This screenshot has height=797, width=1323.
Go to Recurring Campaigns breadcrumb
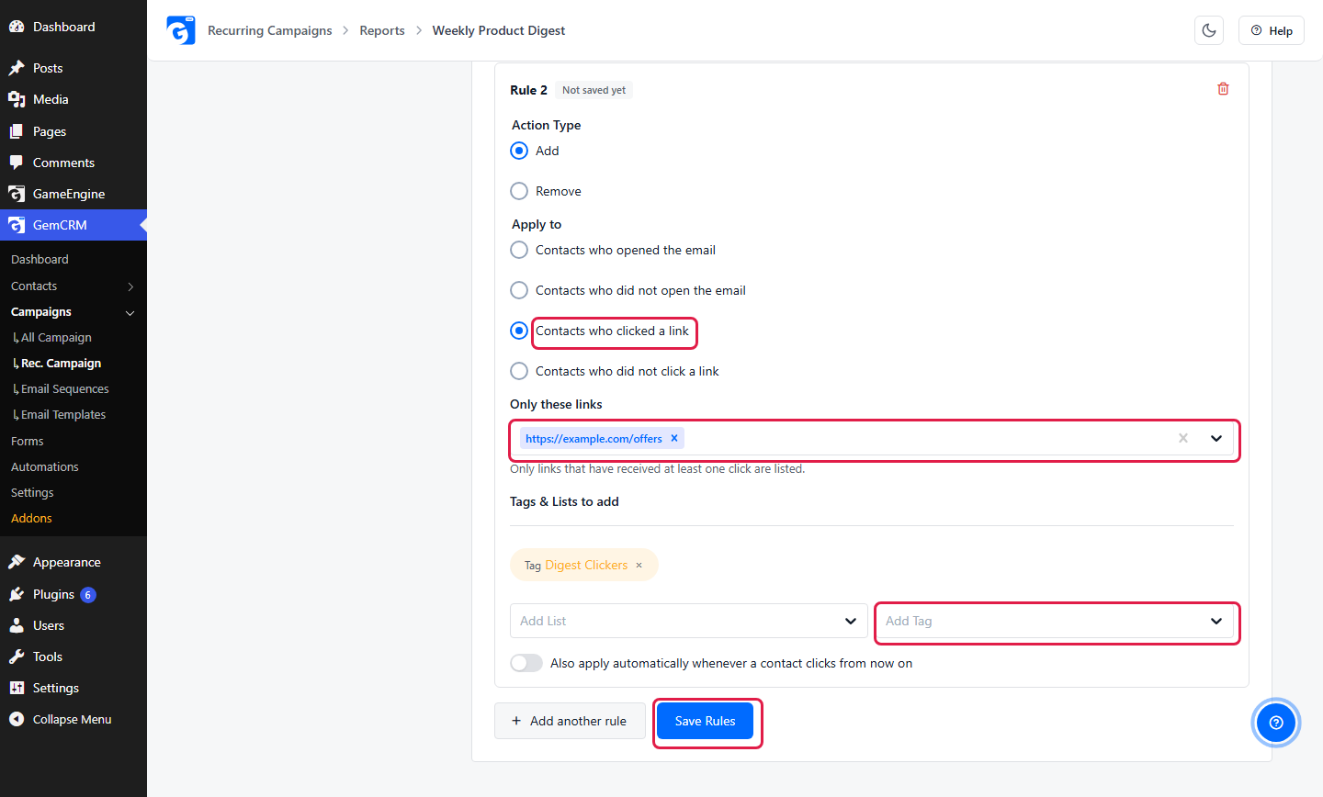(x=270, y=30)
